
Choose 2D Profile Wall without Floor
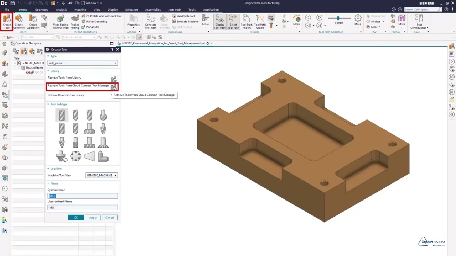pyautogui.click(x=102, y=16)
